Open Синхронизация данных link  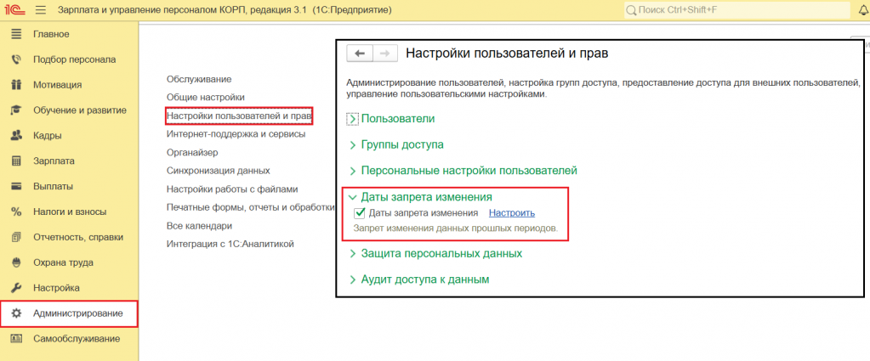click(218, 171)
